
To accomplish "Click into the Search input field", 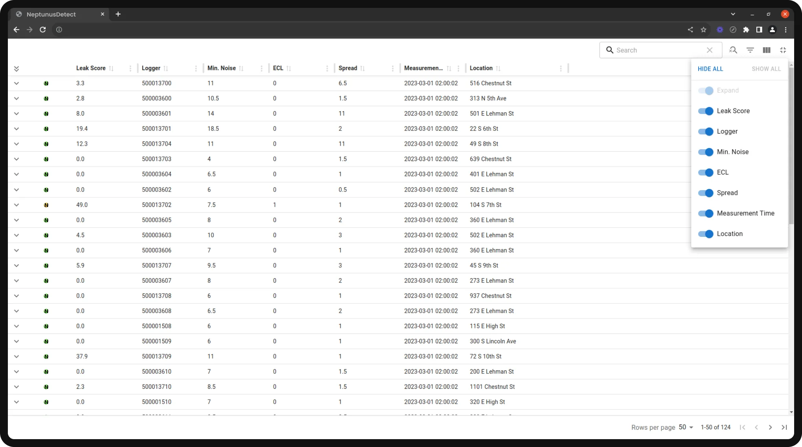I will pyautogui.click(x=659, y=50).
